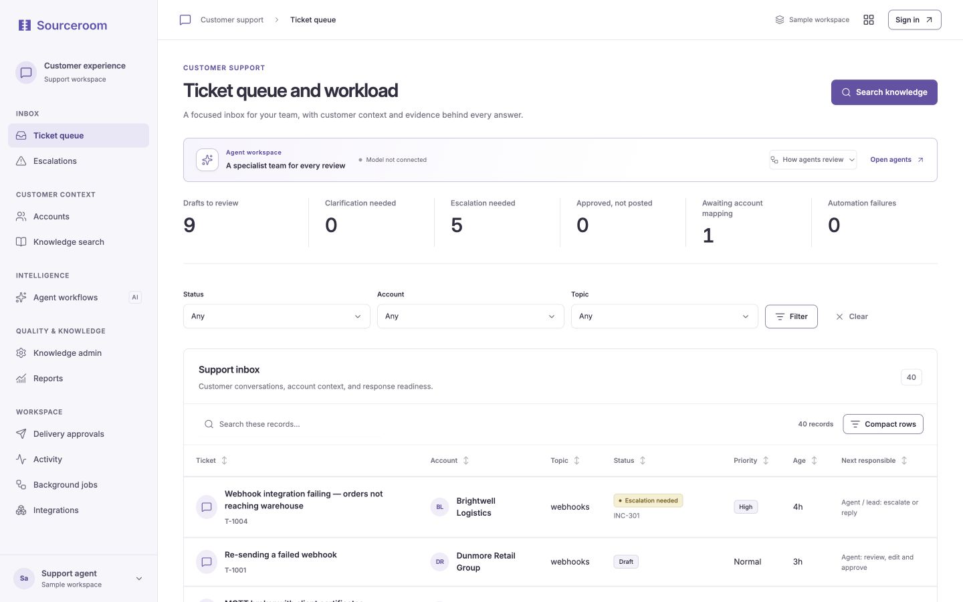The image size is (963, 602).
Task: Click the breadcrumb chat bubble icon
Action: pos(185,20)
